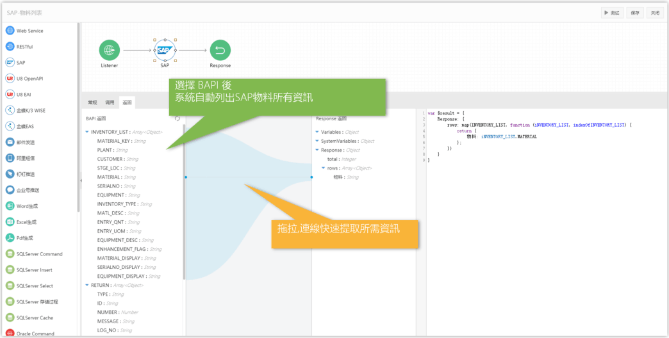The height and width of the screenshot is (338, 669).
Task: Choose the SAP connector in sidebar
Action: tap(10, 63)
